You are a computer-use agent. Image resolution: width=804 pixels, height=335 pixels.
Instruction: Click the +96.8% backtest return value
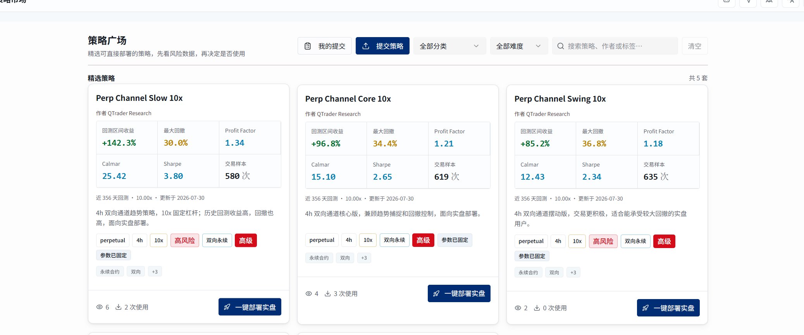326,144
